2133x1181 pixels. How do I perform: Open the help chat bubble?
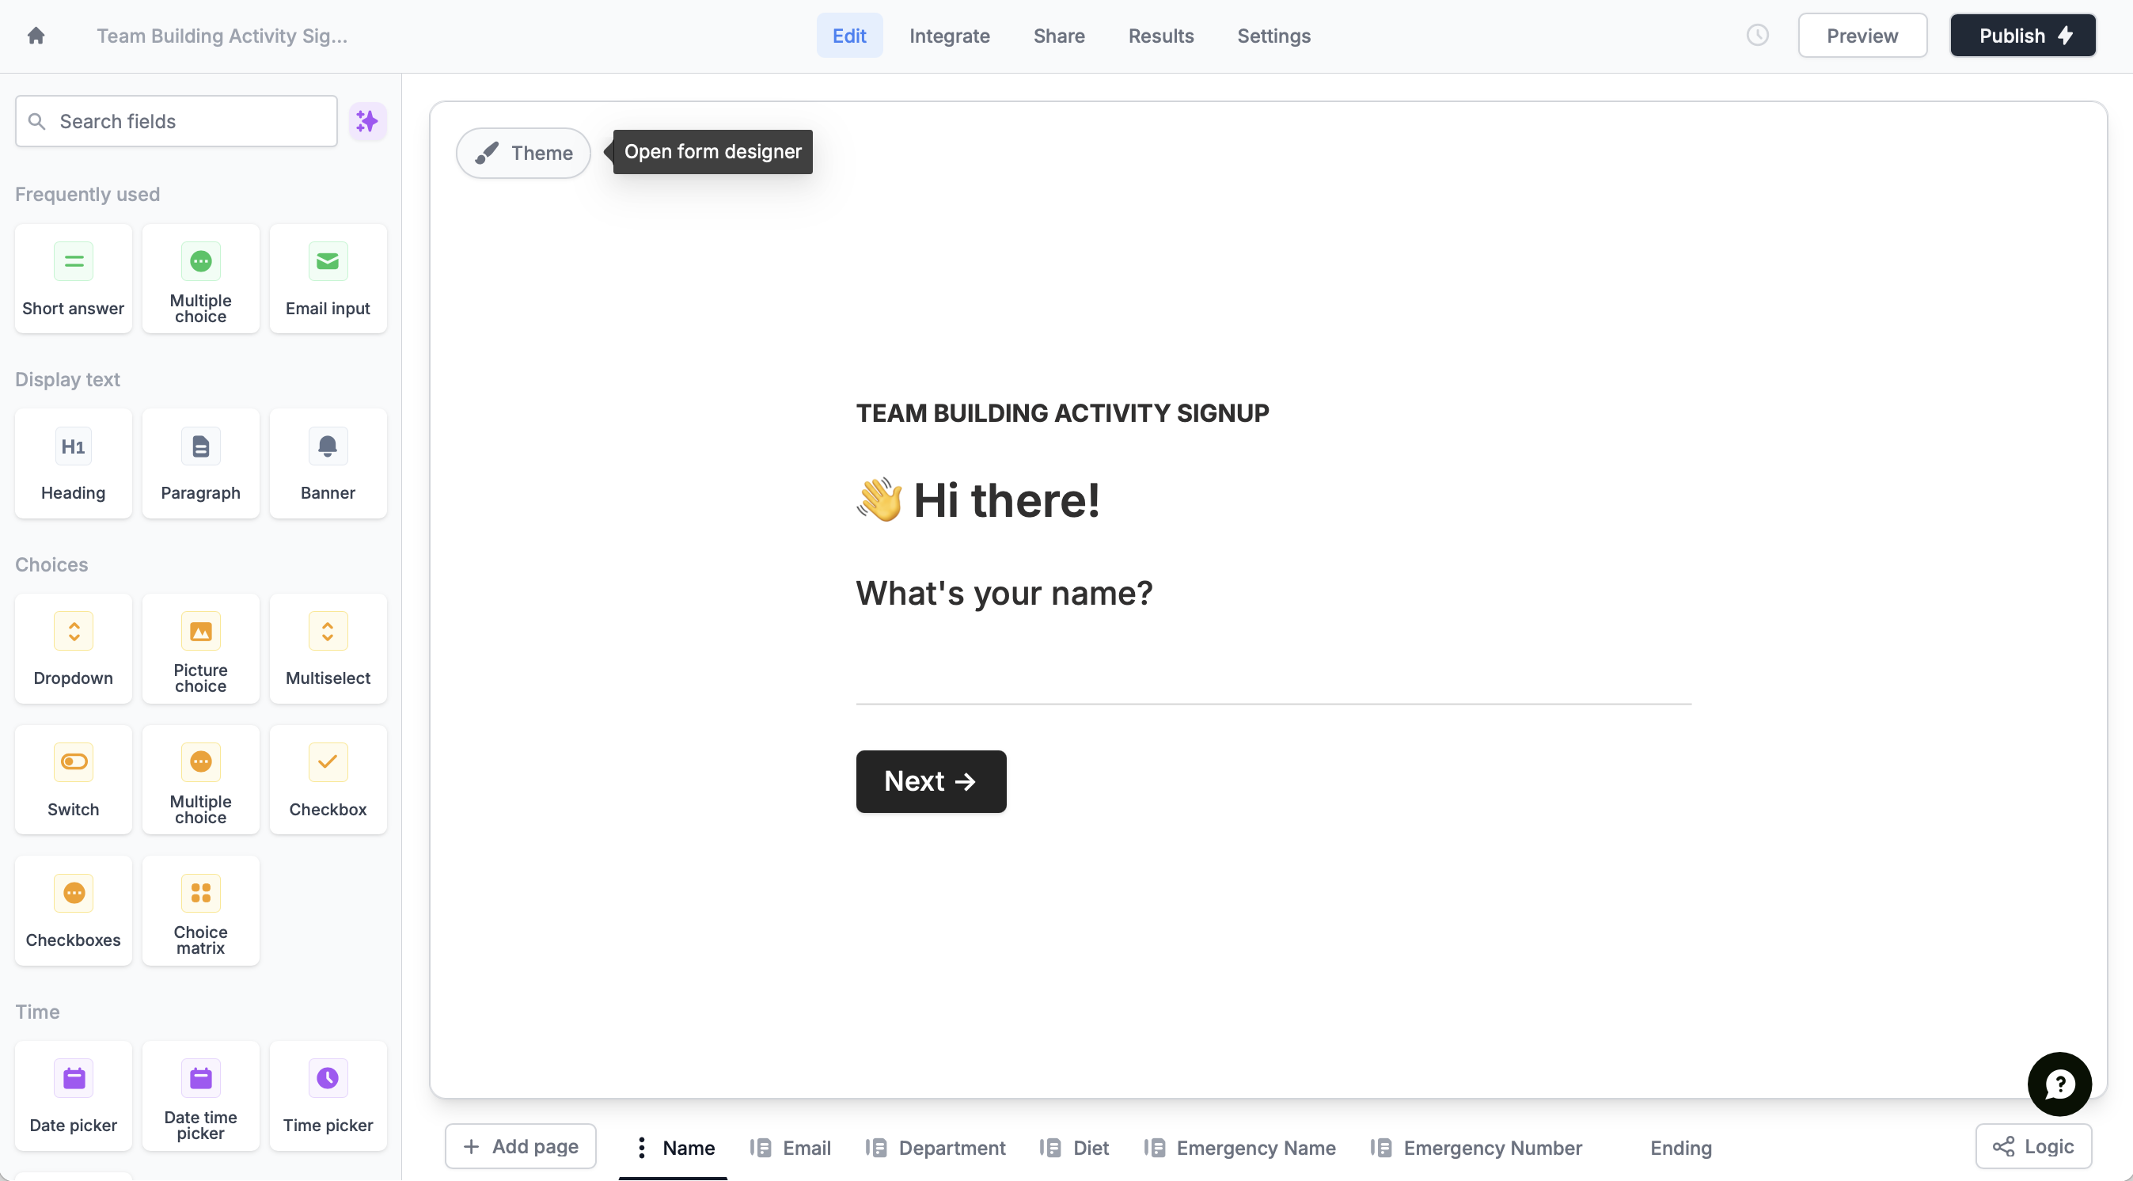[x=2059, y=1084]
